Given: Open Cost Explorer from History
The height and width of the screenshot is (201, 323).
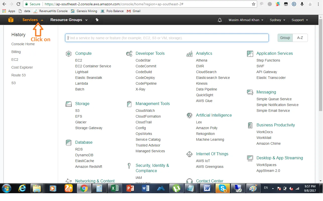Looking at the screenshot, I should (x=22, y=67).
